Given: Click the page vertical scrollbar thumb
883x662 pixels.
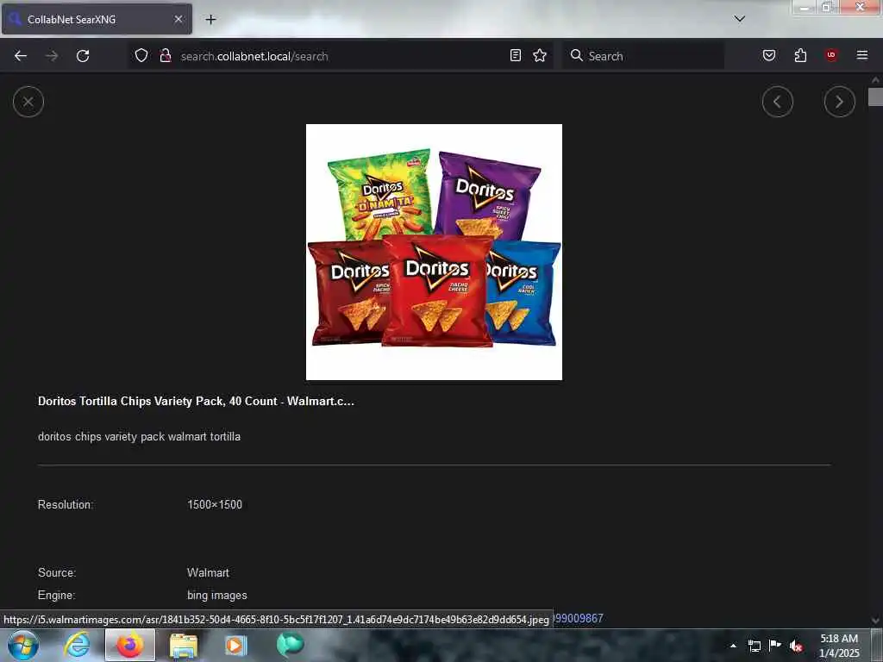Looking at the screenshot, I should tap(875, 97).
